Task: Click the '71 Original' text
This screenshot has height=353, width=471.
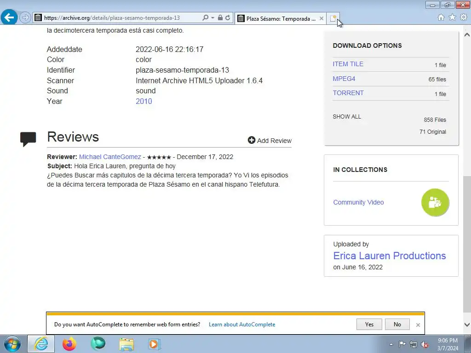Action: point(432,132)
